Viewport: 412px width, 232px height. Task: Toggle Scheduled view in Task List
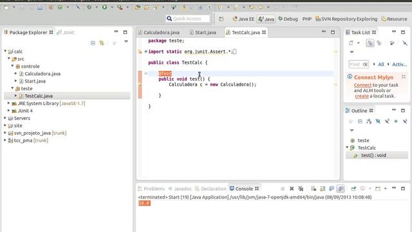coord(379,43)
